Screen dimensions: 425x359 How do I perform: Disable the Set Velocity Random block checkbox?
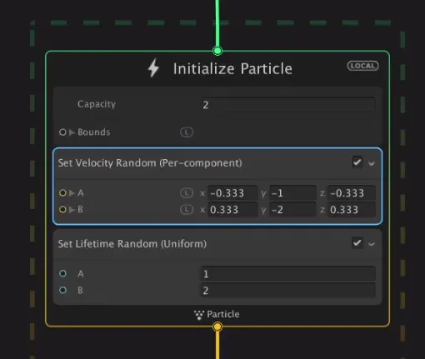pyautogui.click(x=357, y=162)
